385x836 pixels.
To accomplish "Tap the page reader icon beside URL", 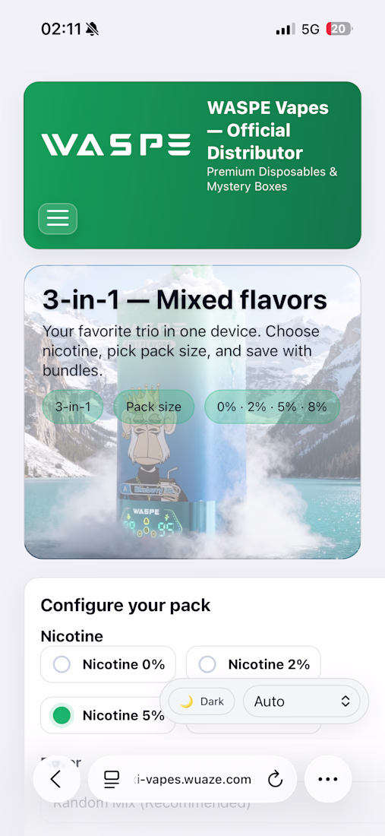I will tap(112, 780).
